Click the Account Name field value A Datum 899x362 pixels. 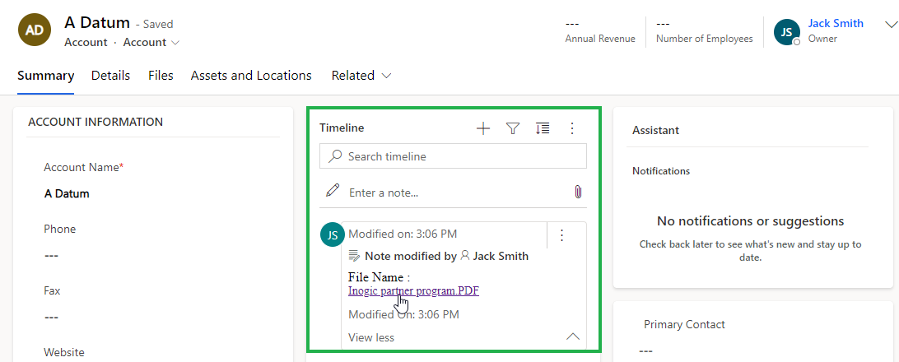tap(67, 193)
